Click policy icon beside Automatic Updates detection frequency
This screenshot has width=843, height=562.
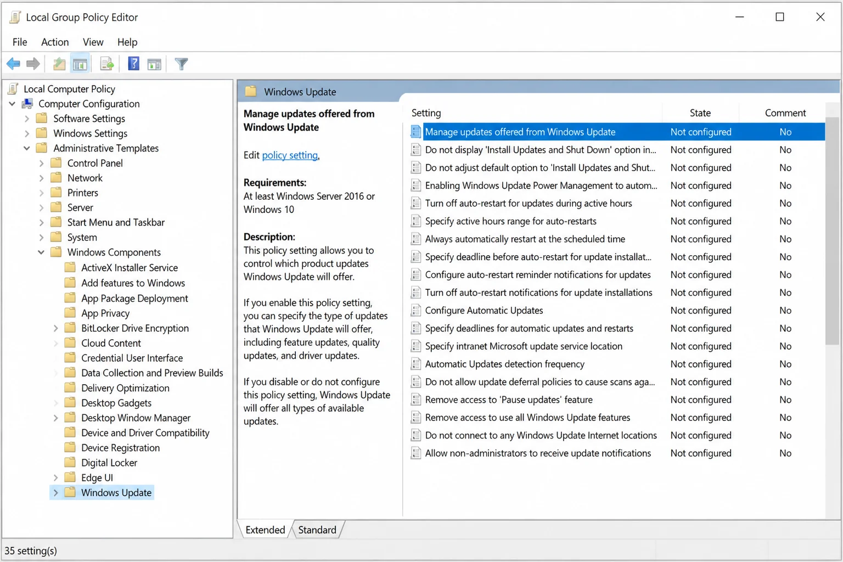pos(416,364)
